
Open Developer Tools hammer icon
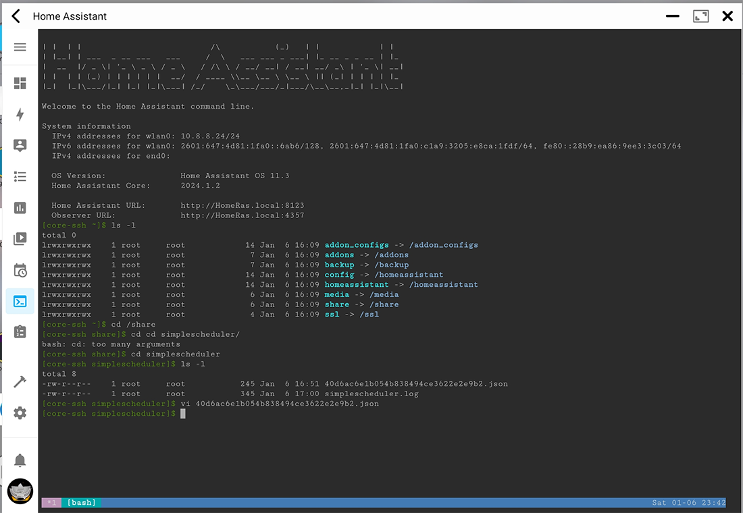(20, 381)
